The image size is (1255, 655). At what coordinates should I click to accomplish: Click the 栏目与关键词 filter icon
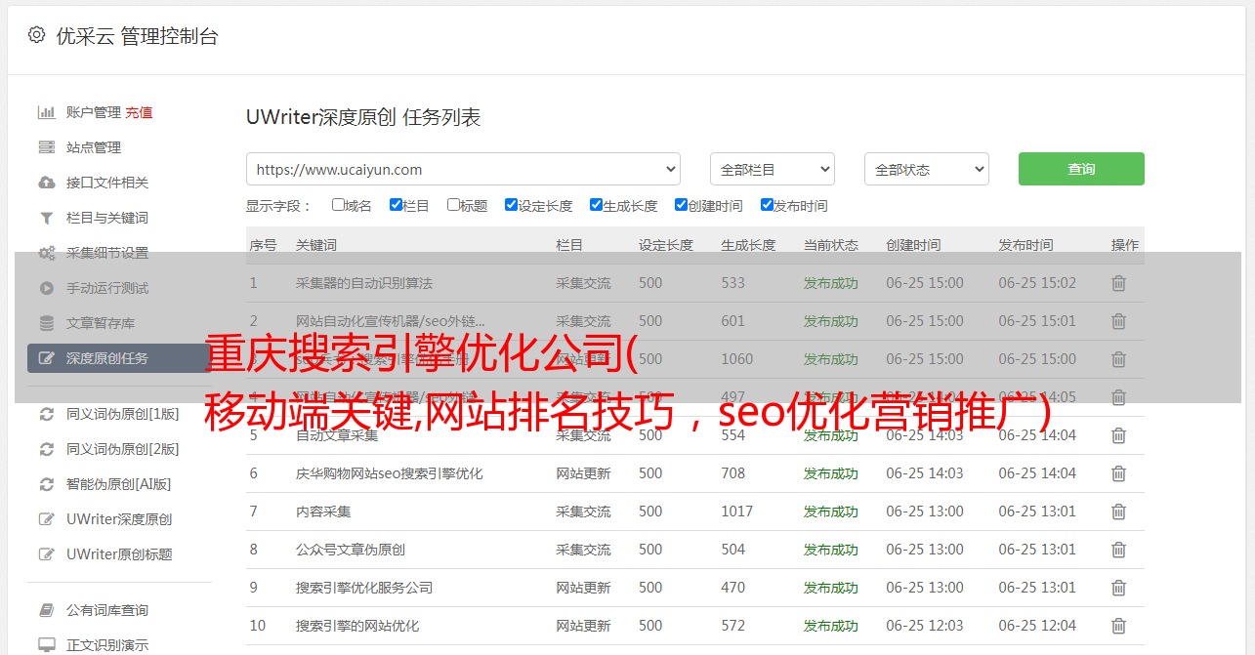pyautogui.click(x=46, y=218)
